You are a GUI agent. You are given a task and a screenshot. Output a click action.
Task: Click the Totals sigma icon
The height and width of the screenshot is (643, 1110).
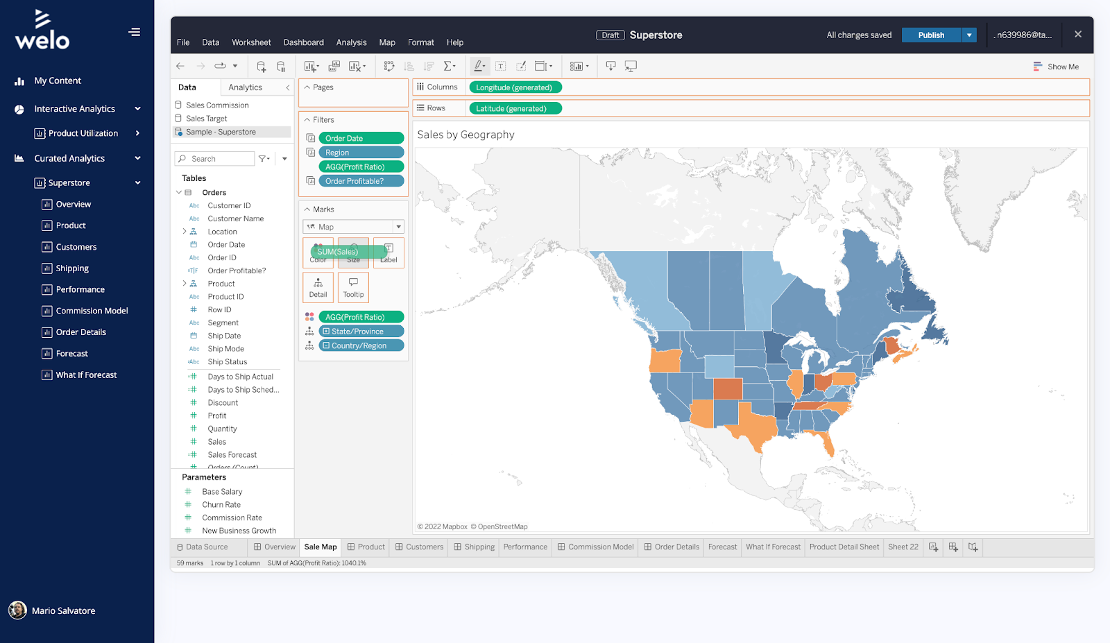click(x=449, y=67)
